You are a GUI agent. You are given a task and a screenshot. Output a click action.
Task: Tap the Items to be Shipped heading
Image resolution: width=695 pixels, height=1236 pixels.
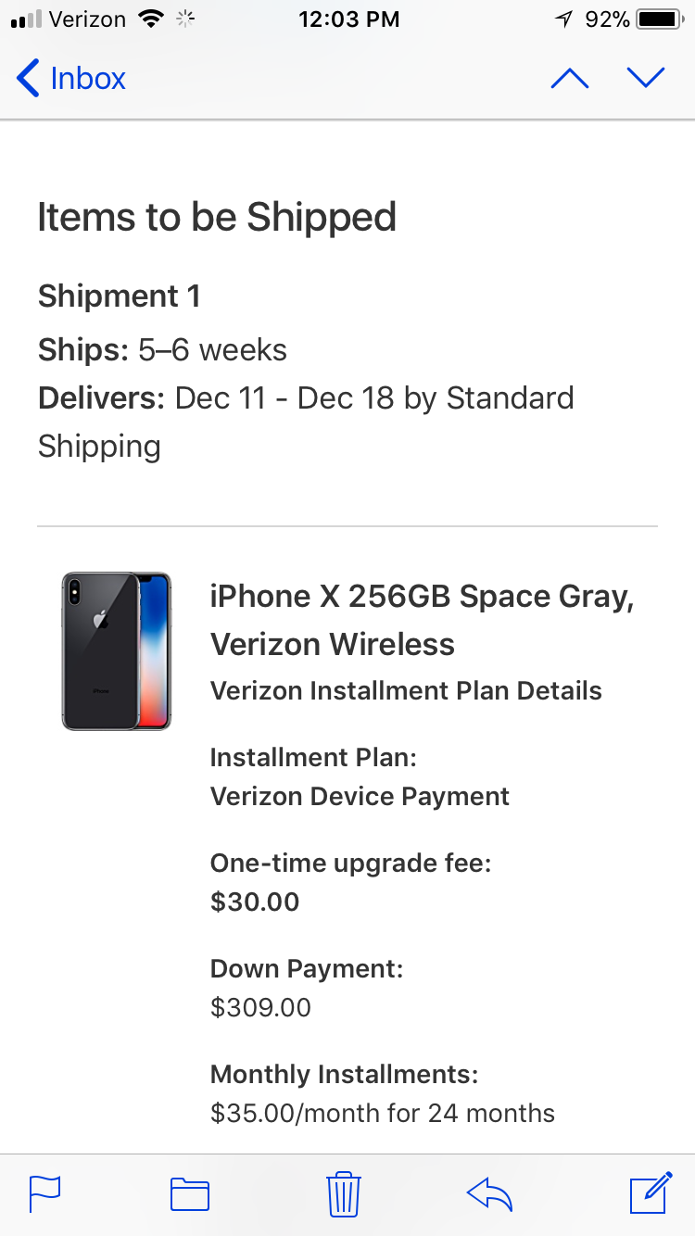(217, 217)
